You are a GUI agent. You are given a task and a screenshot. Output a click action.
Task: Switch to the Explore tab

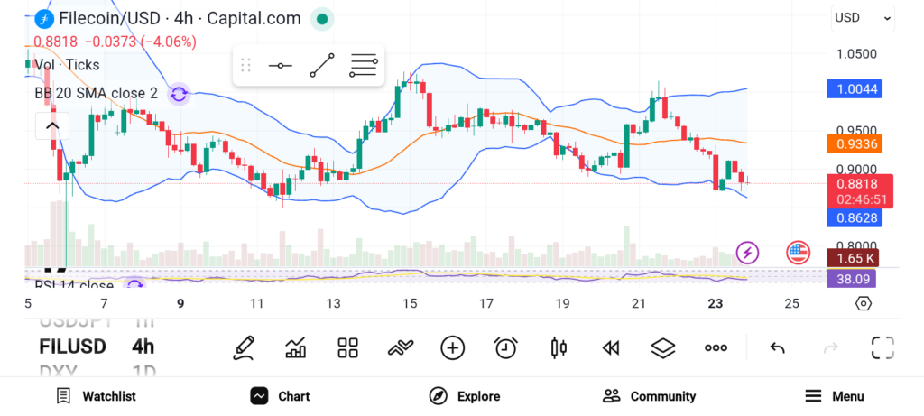[x=464, y=396]
